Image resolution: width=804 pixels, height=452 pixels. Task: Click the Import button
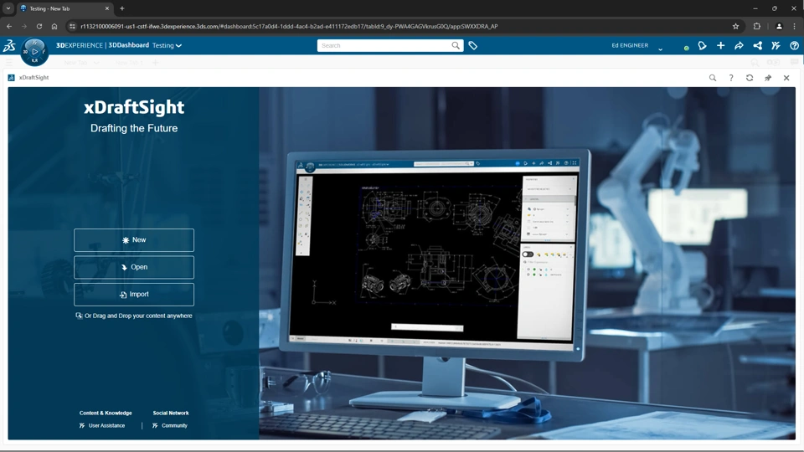coord(134,294)
